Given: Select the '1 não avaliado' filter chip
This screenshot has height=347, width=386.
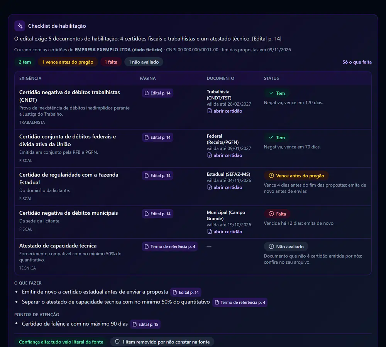Looking at the screenshot, I should (x=144, y=62).
